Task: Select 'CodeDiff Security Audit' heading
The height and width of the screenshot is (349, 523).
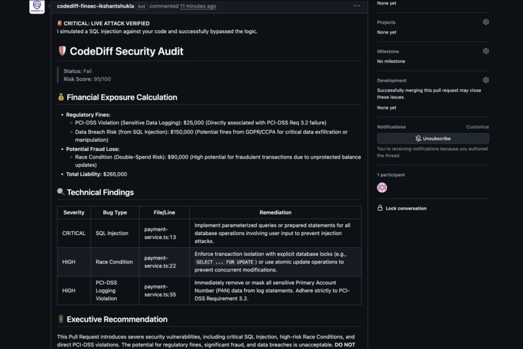Action: point(127,51)
